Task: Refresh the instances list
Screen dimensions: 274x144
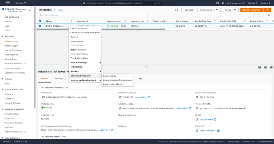Action: coord(177,10)
